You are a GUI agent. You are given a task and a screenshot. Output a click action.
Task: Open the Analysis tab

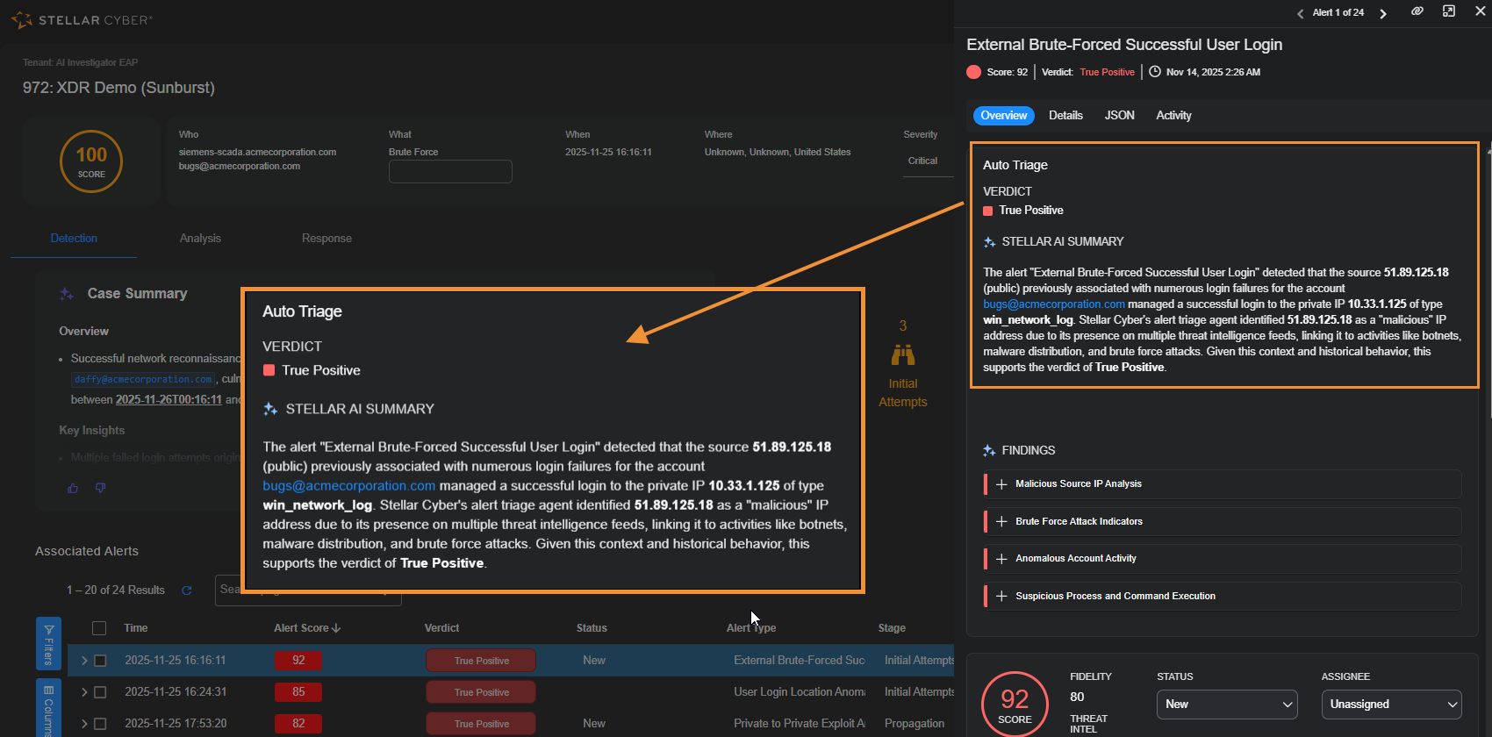click(x=200, y=239)
